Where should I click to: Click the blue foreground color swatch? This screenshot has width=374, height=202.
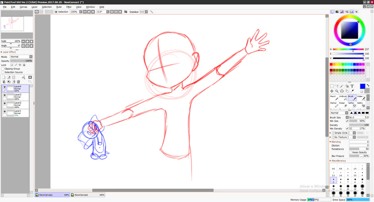[362, 86]
